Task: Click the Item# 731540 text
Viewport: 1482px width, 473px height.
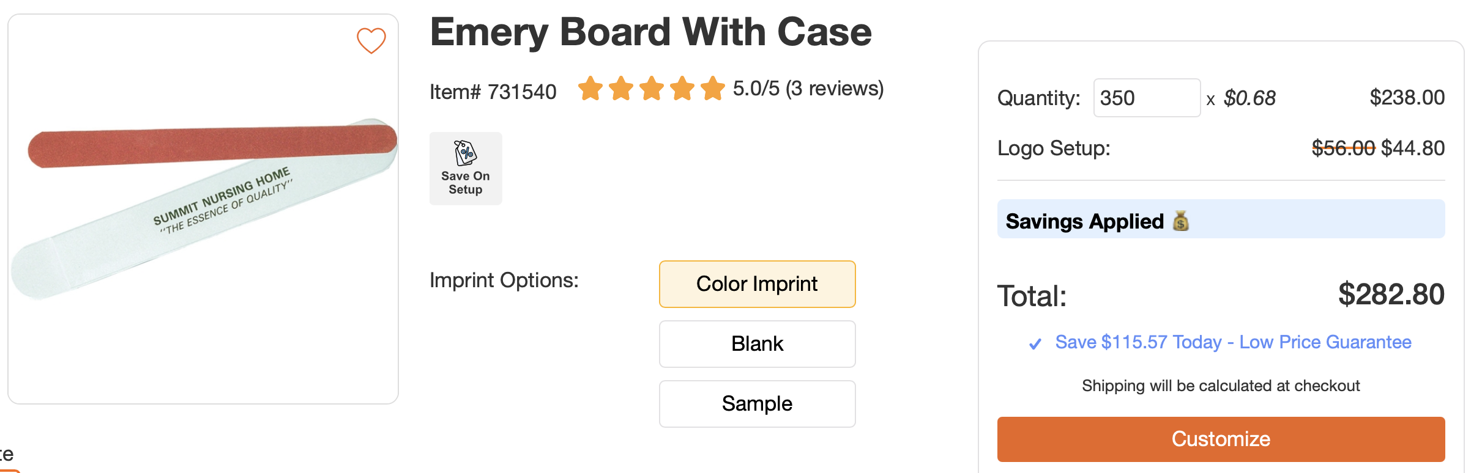Action: click(x=493, y=92)
